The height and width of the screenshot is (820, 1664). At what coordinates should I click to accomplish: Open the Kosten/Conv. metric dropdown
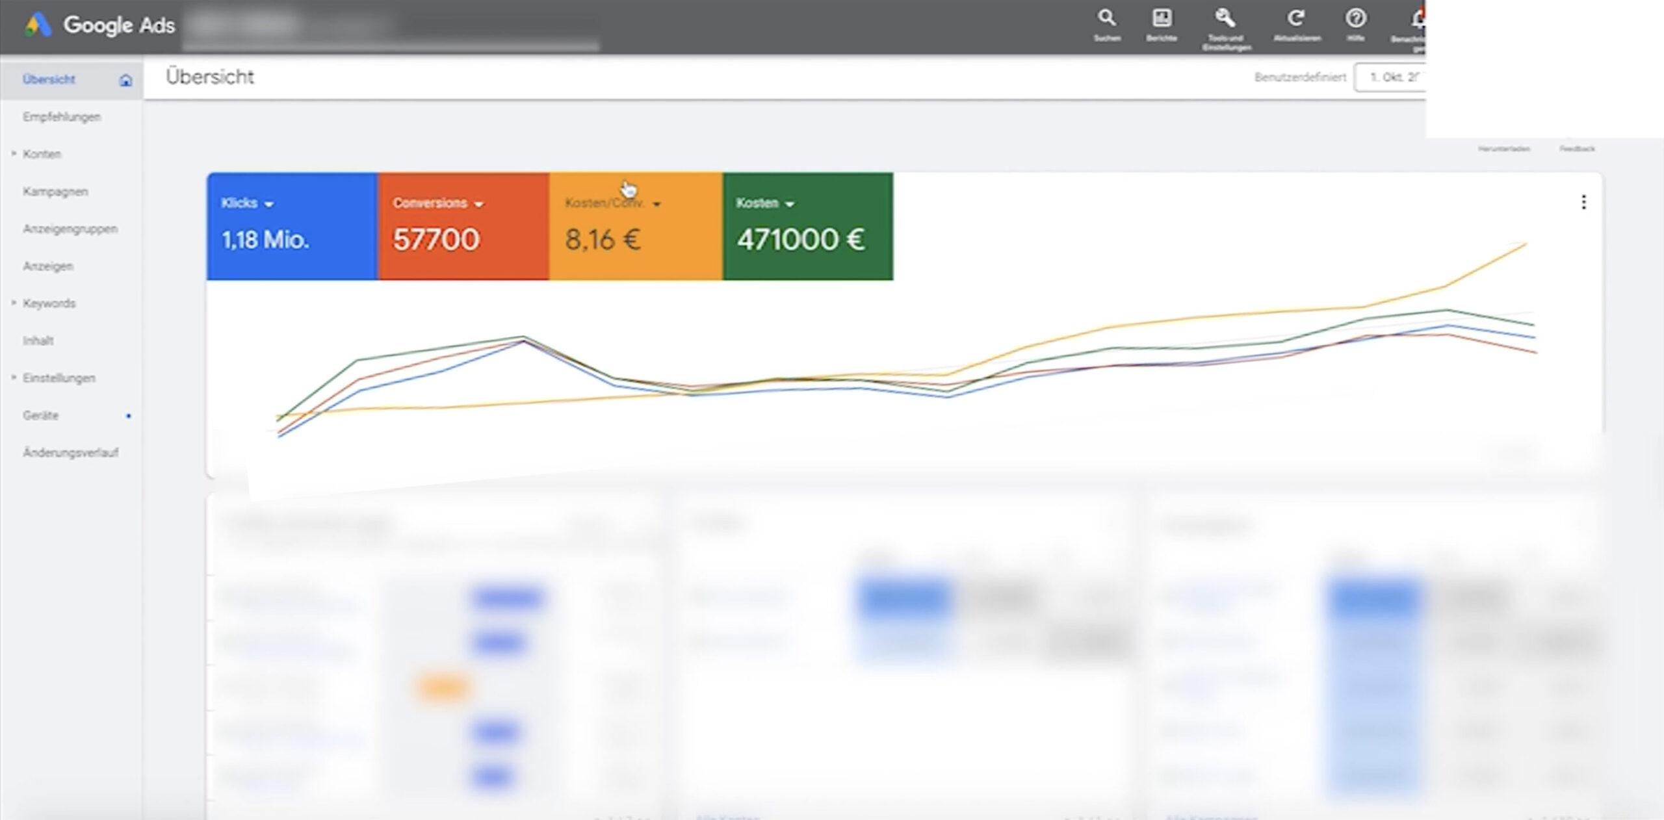click(x=656, y=204)
